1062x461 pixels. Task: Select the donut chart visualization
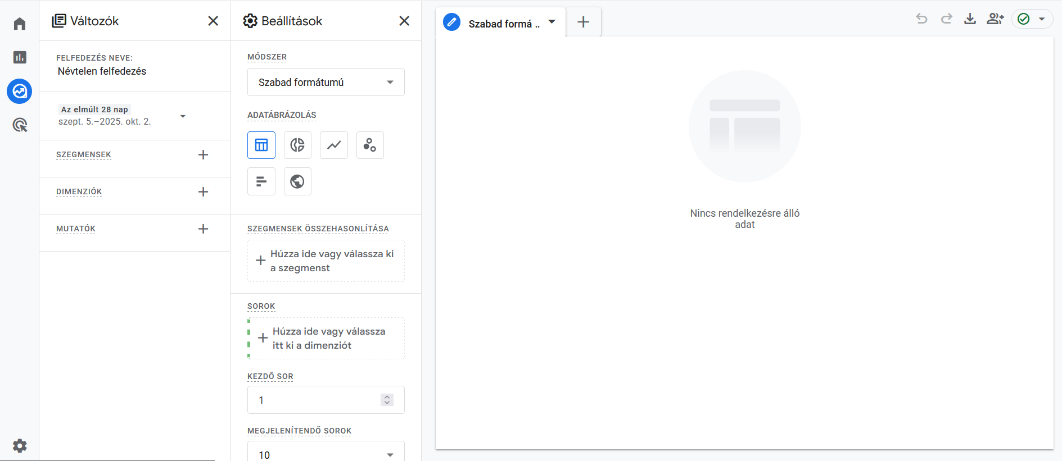[x=297, y=145]
